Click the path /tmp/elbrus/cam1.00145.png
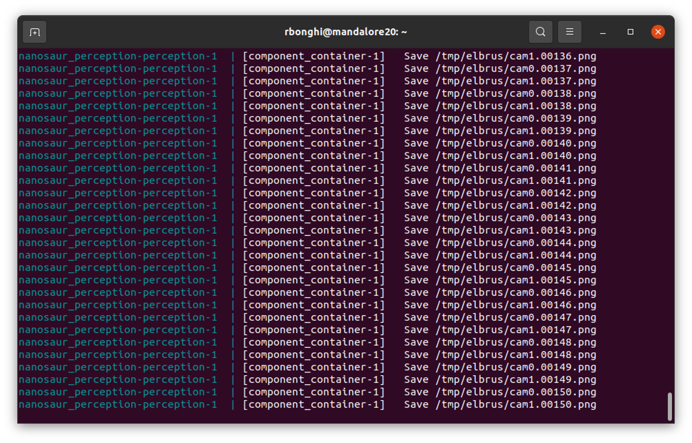Image resolution: width=692 pixels, height=443 pixels. pos(516,280)
